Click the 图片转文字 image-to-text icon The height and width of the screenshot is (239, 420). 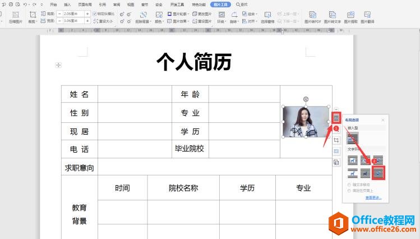(331, 16)
